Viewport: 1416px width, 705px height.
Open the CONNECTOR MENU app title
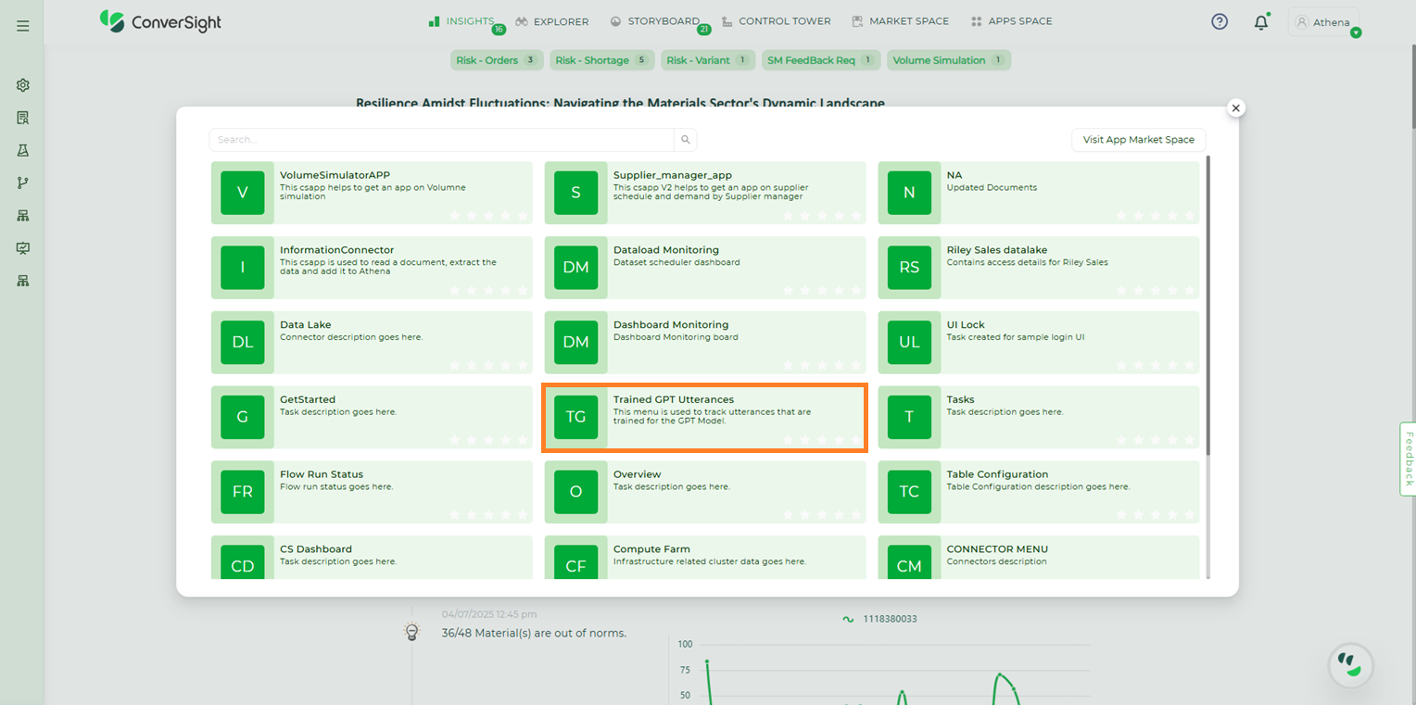997,549
